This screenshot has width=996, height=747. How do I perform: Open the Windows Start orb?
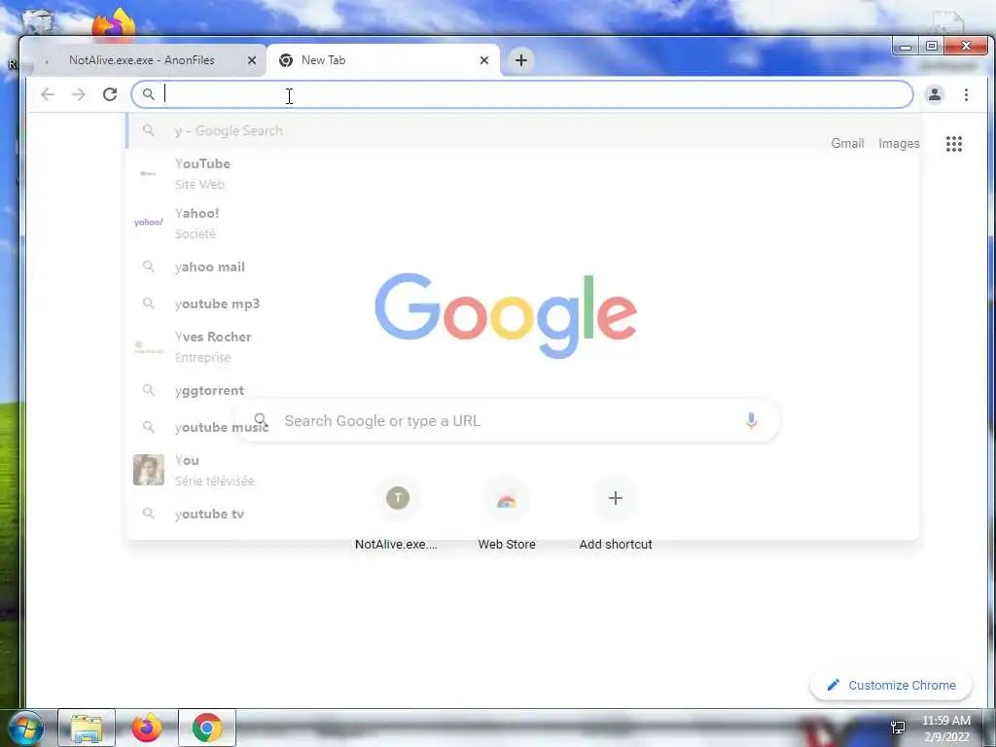click(25, 728)
